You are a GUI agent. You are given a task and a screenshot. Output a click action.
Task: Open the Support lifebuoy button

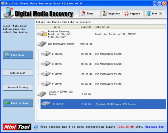[x=133, y=13]
